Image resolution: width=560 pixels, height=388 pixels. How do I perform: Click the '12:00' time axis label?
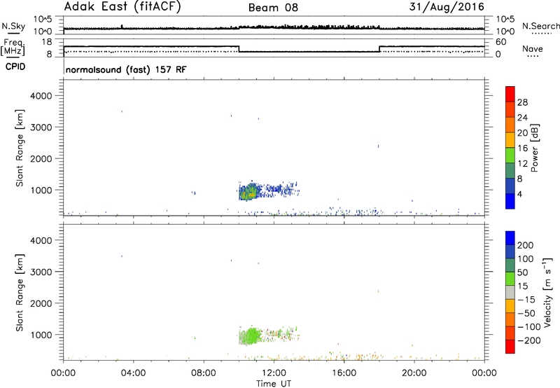point(274,373)
